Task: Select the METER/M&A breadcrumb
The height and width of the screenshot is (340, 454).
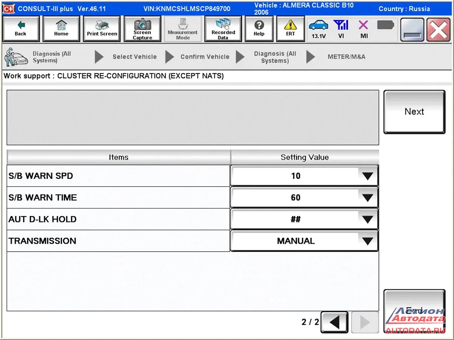Action: point(346,56)
